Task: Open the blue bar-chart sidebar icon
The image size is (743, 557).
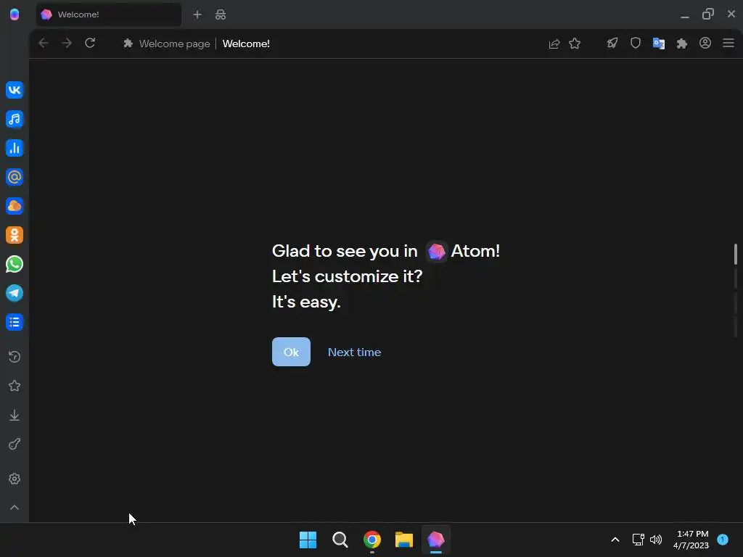Action: tap(15, 148)
